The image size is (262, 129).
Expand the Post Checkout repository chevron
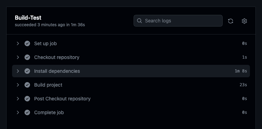click(x=18, y=99)
